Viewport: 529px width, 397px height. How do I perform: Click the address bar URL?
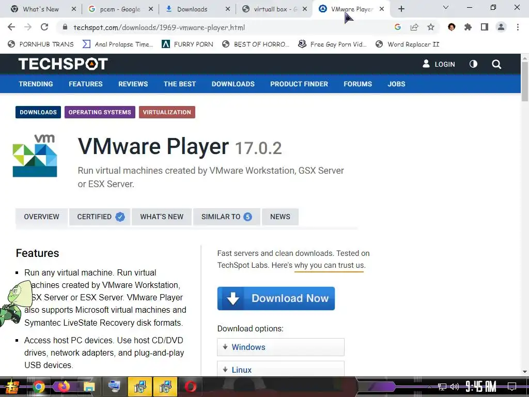pos(159,27)
